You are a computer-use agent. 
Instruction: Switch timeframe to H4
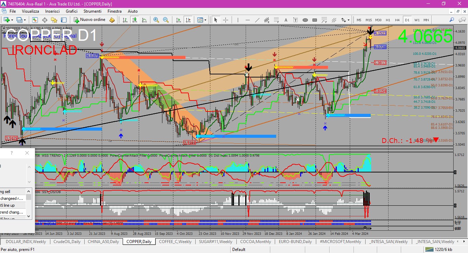pyautogui.click(x=397, y=20)
